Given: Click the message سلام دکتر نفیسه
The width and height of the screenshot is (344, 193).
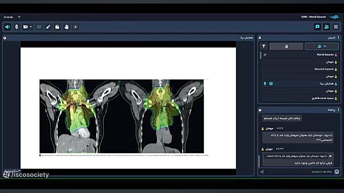Looking at the screenshot, I should (282, 118).
